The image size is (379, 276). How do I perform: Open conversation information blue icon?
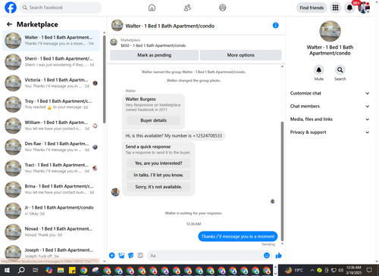276,25
